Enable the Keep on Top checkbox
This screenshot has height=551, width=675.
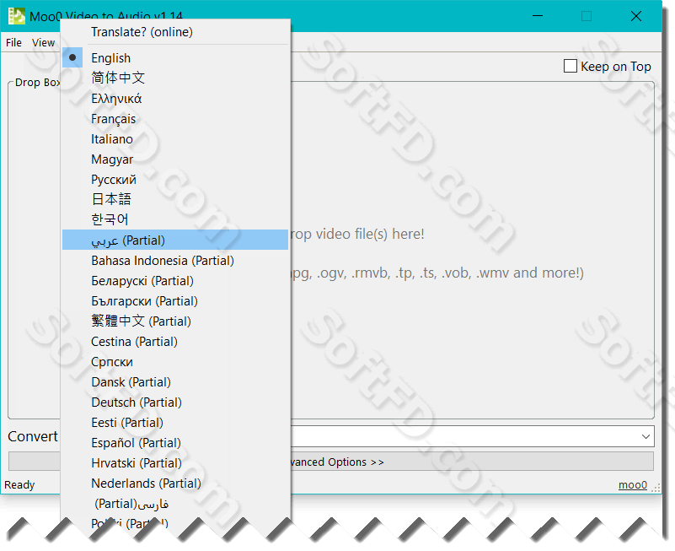(571, 66)
